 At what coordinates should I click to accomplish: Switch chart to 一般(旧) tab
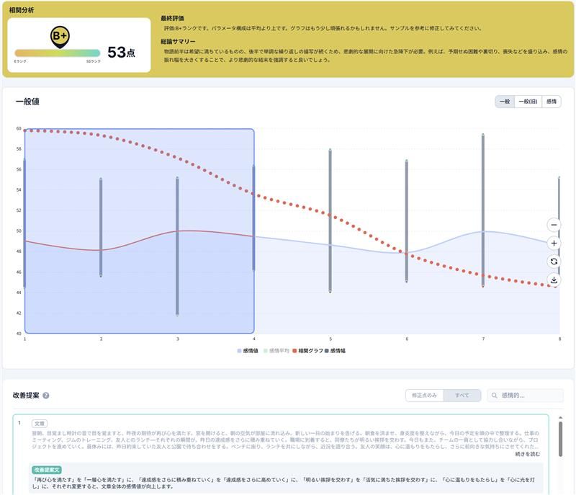[x=528, y=102]
